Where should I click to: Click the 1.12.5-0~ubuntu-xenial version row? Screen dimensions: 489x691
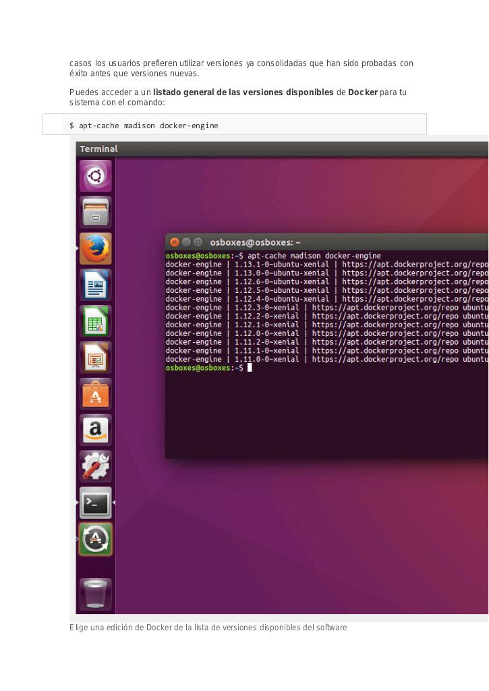[x=326, y=290]
